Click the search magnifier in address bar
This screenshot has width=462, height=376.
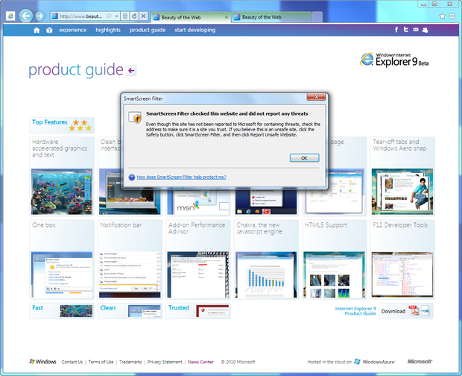pos(109,16)
